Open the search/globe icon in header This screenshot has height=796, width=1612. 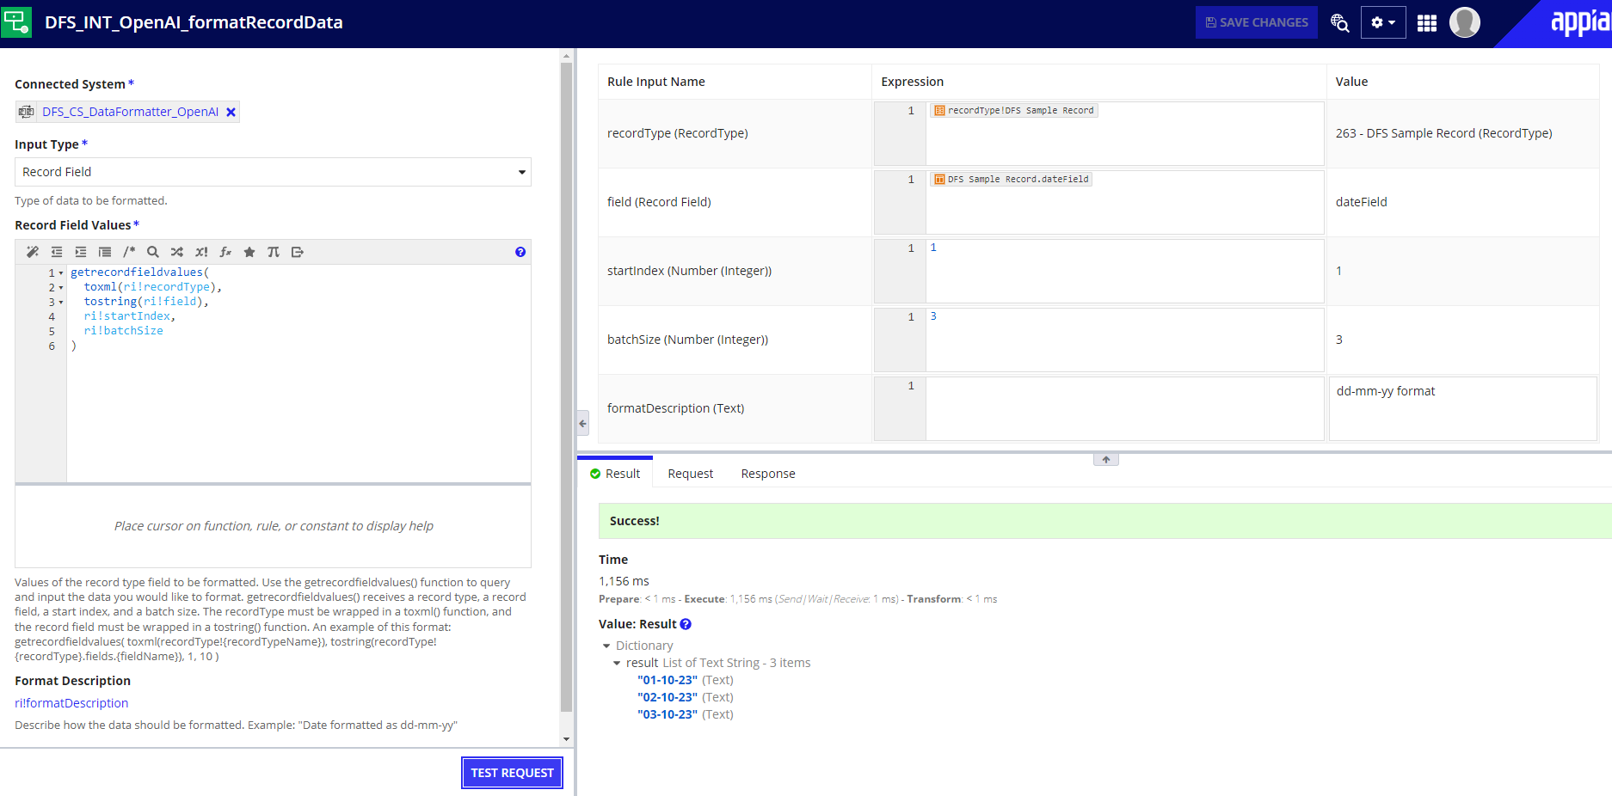coord(1339,22)
